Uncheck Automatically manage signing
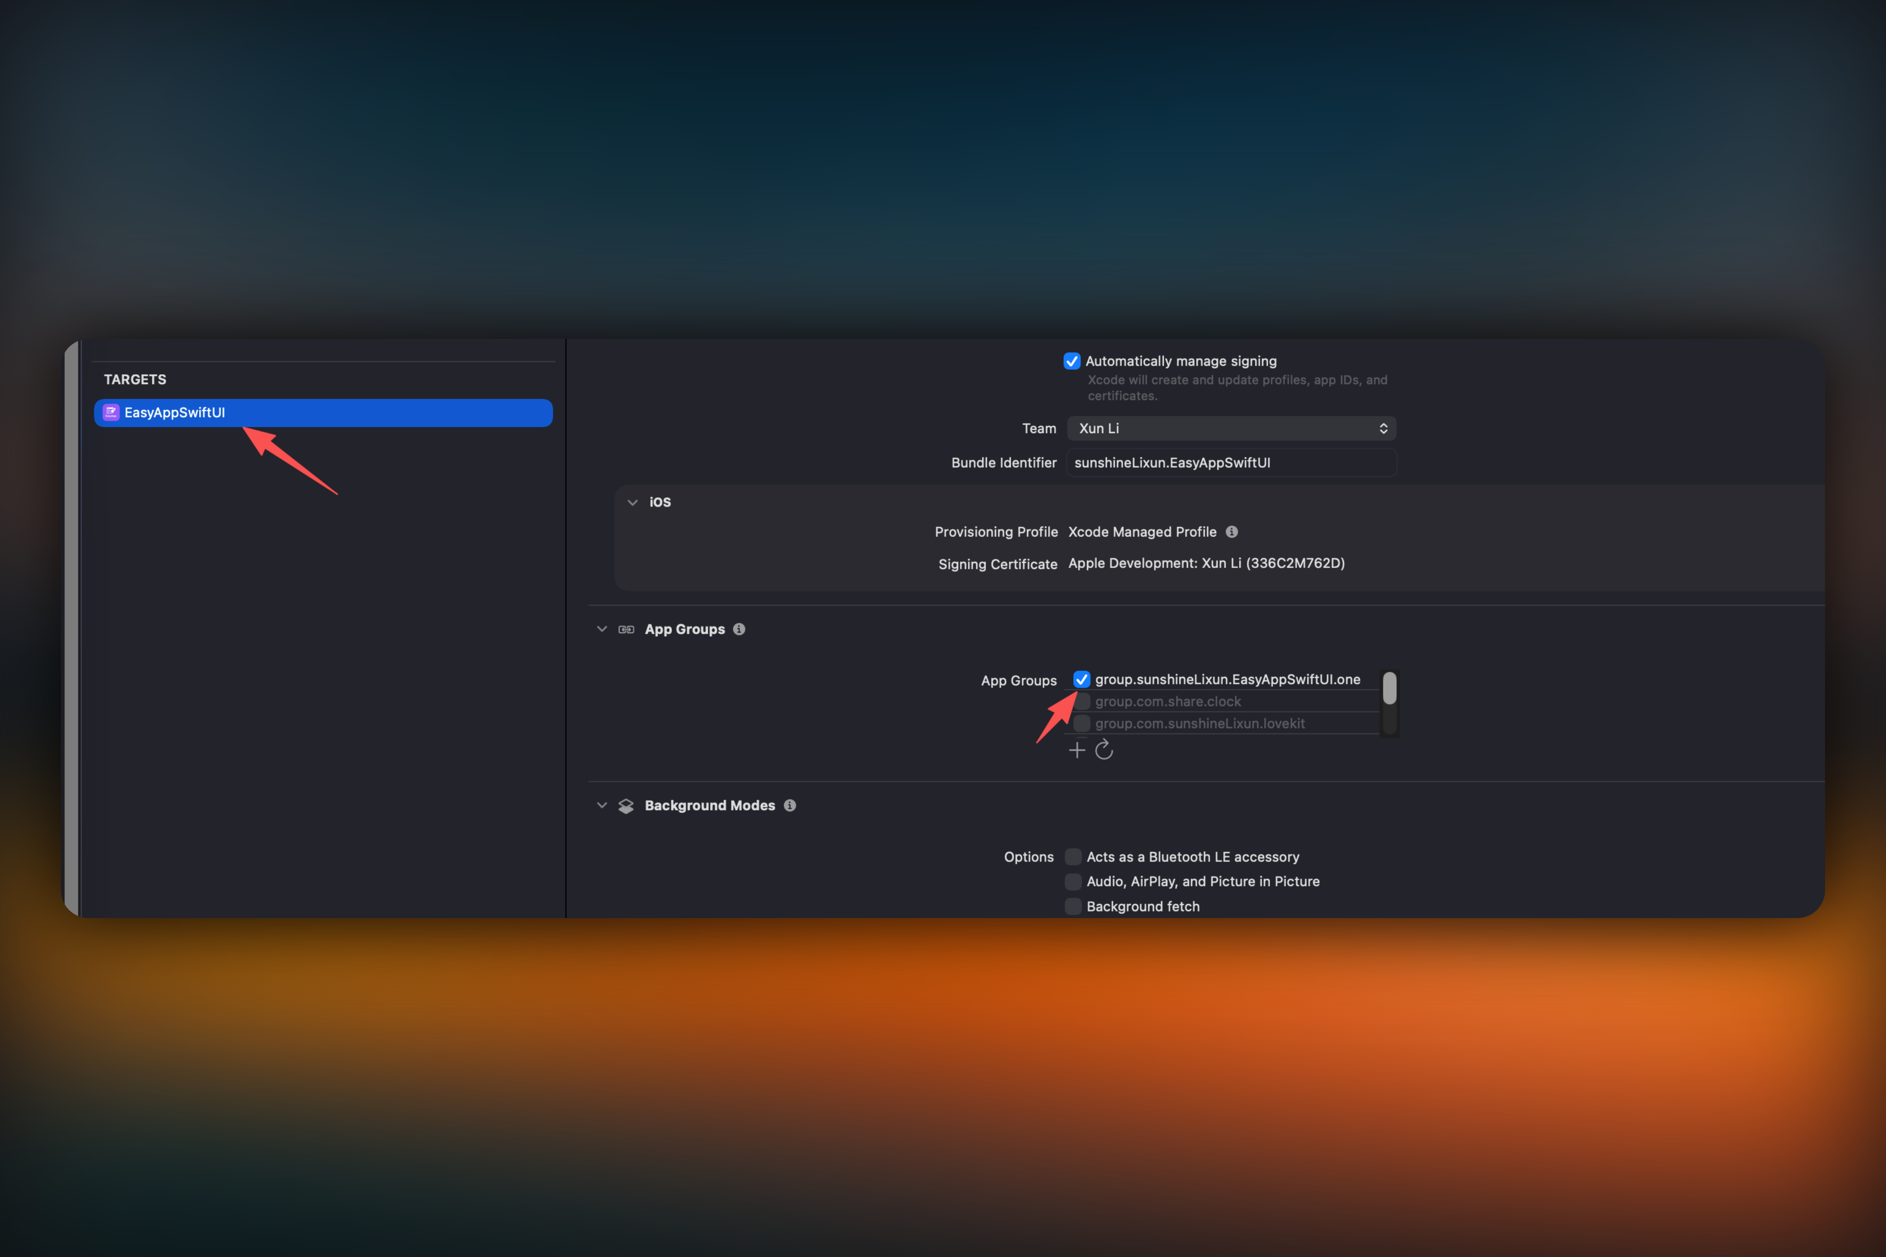This screenshot has width=1886, height=1257. pyautogui.click(x=1072, y=362)
